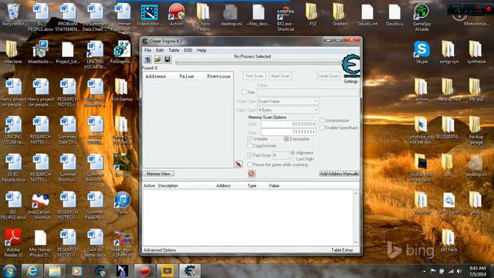Click the scan Value input field

pyautogui.click(x=307, y=92)
